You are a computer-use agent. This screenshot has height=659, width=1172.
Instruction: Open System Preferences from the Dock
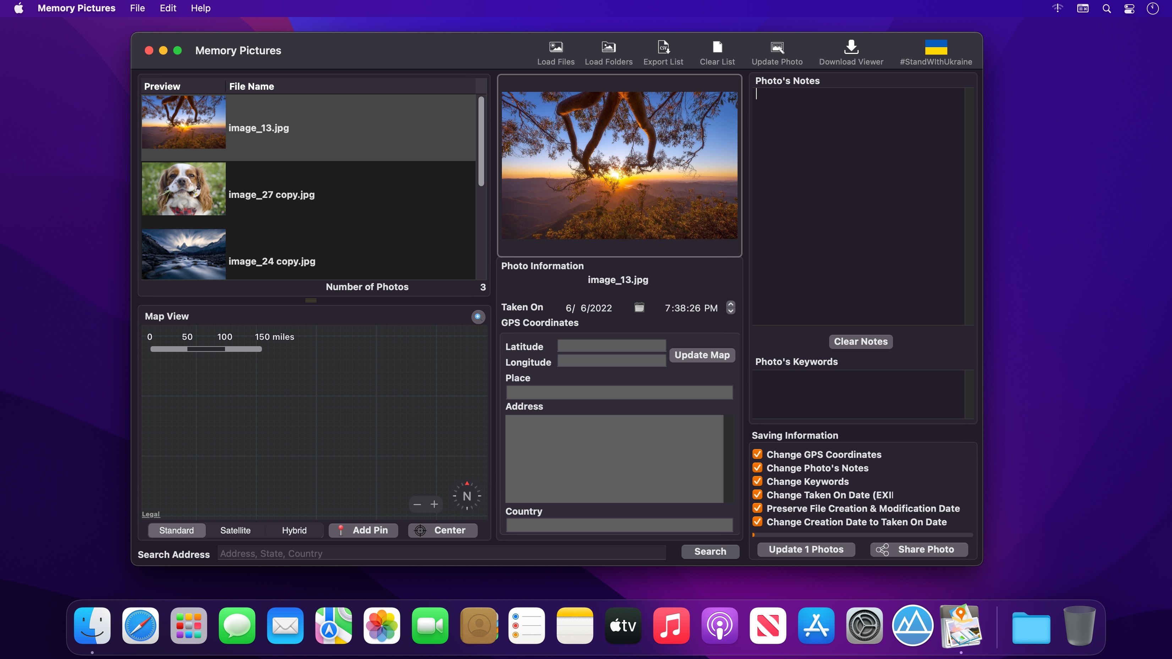[x=864, y=626]
